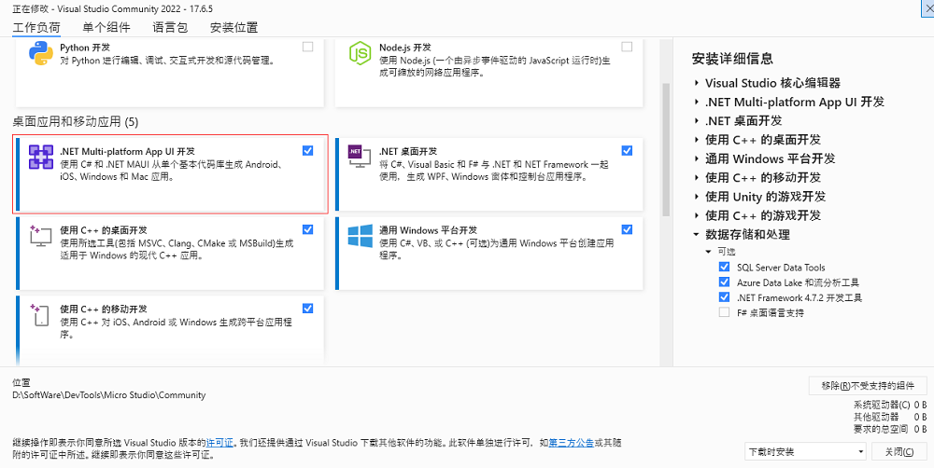Screen dimensions: 934x468
Task: Uncheck SQL Server Data Tools option
Action: coord(725,267)
